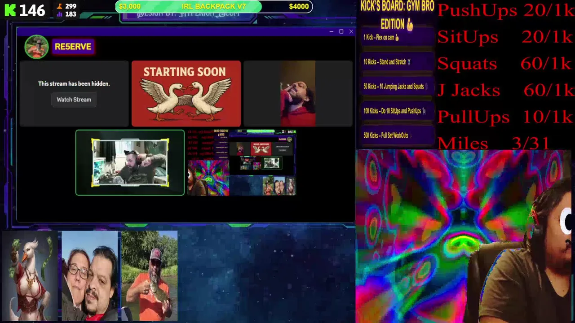Click the RE5ERVE channel avatar

tap(36, 46)
